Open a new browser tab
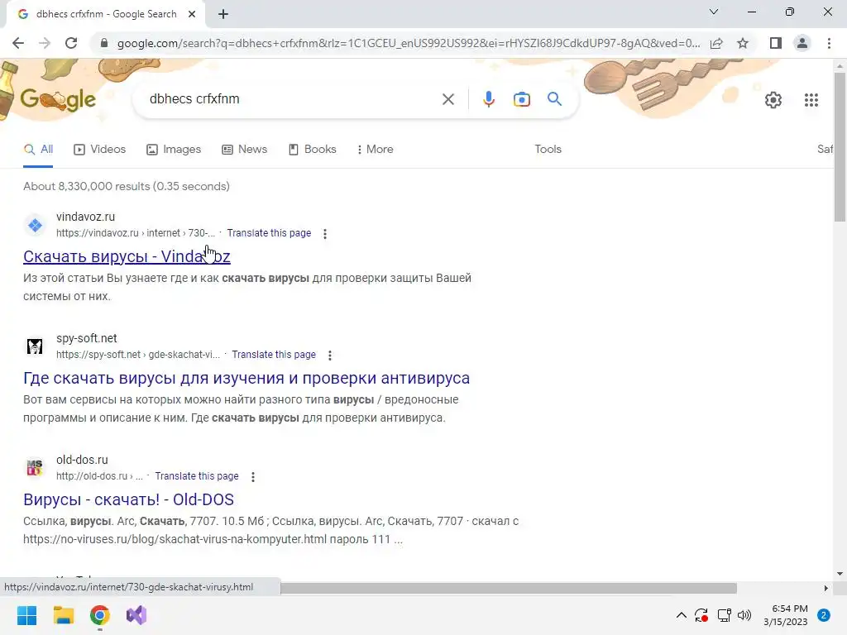847x635 pixels. [223, 15]
